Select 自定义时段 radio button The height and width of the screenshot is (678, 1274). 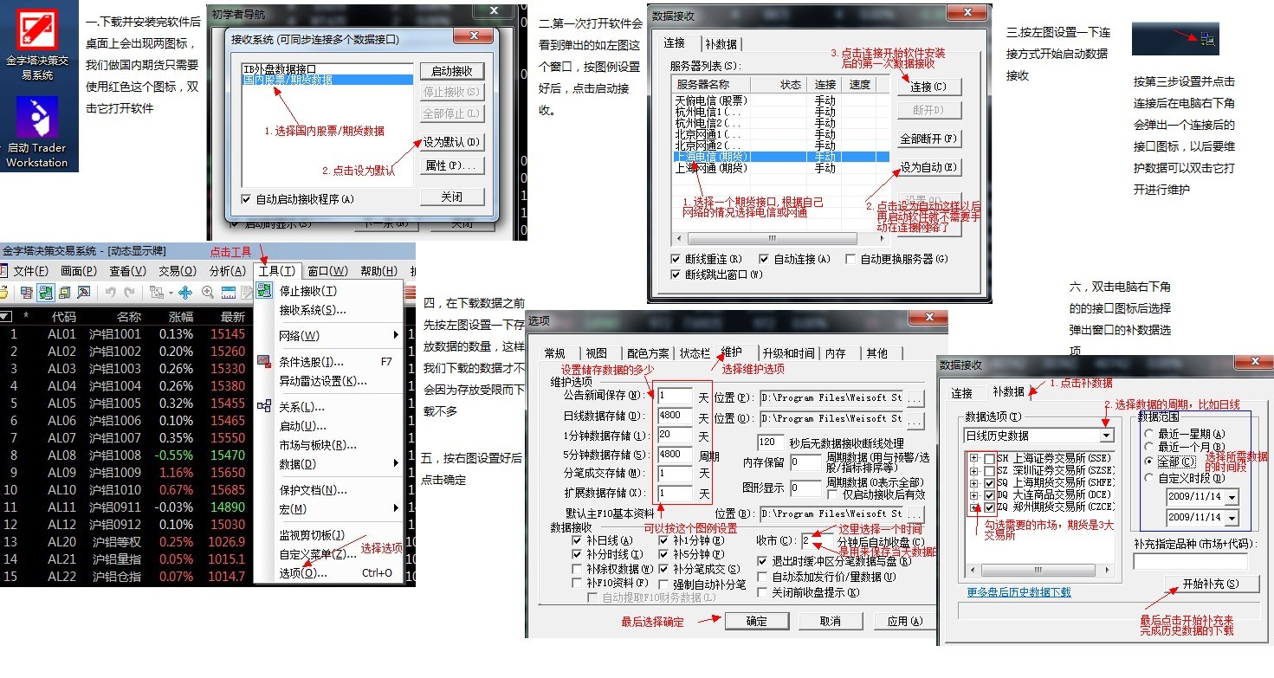pos(1150,478)
